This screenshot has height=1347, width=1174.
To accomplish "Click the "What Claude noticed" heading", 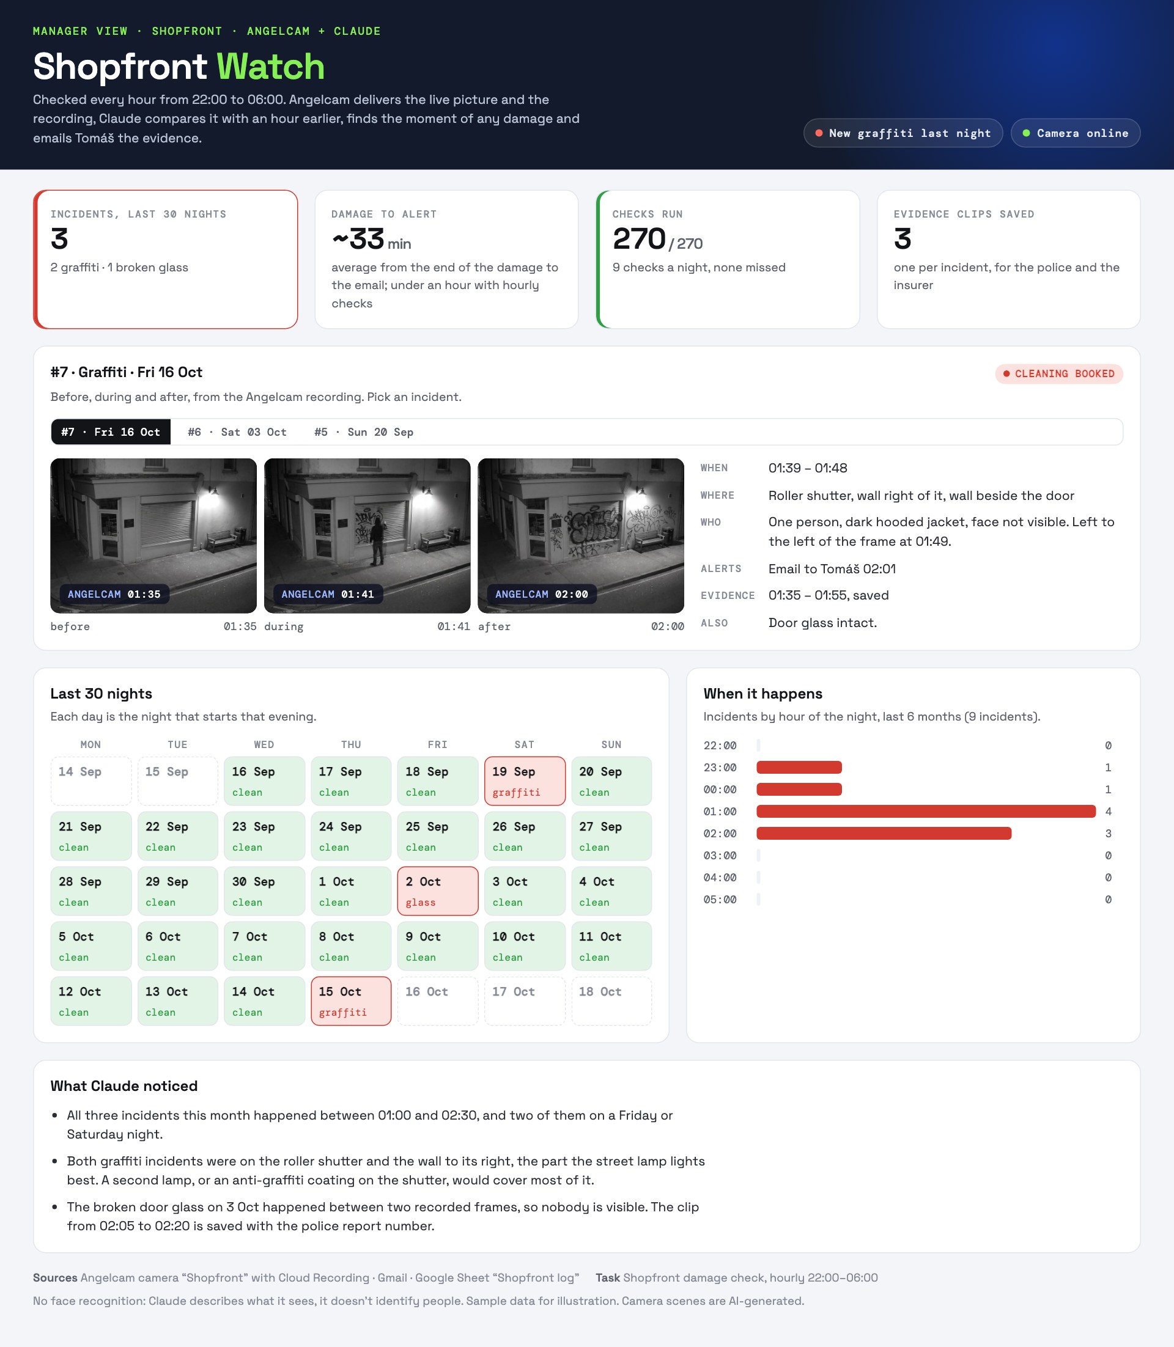I will pyautogui.click(x=124, y=1085).
